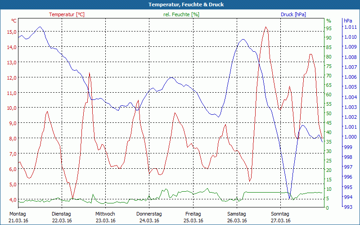The width and height of the screenshot is (360, 225).
Task: Click the Sonntag 27.03.16 date label
Action: [280, 217]
